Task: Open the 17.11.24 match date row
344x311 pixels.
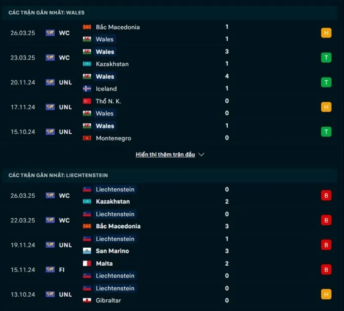Action: tap(23, 107)
